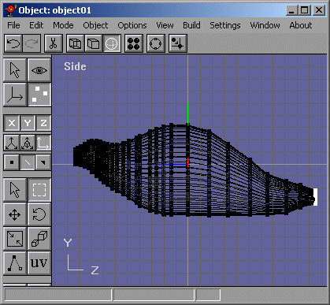Select the face triangle selection mode

pos(43,162)
